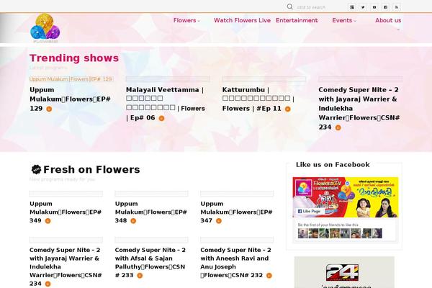Click orange icon after CSN# 234 in Fresh on Flowers

tap(48, 284)
